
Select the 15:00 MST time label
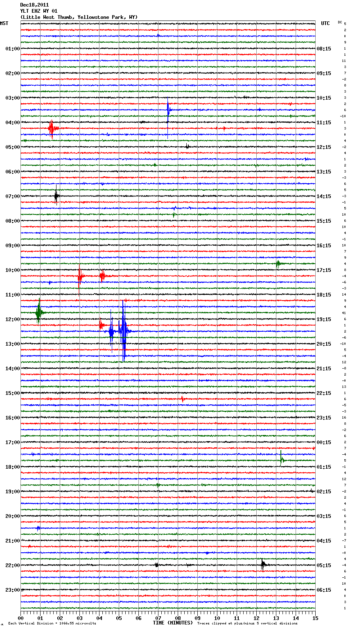coord(12,393)
